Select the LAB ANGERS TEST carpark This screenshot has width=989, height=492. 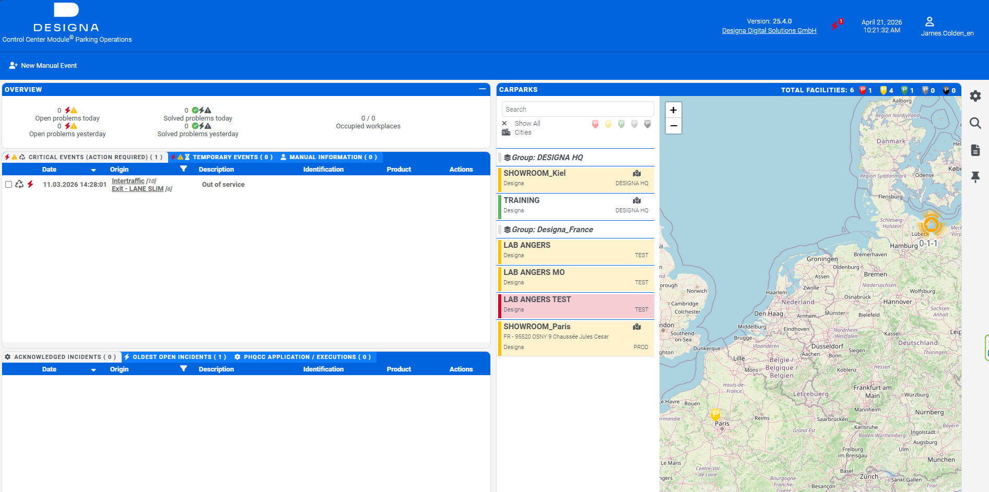[x=576, y=306]
